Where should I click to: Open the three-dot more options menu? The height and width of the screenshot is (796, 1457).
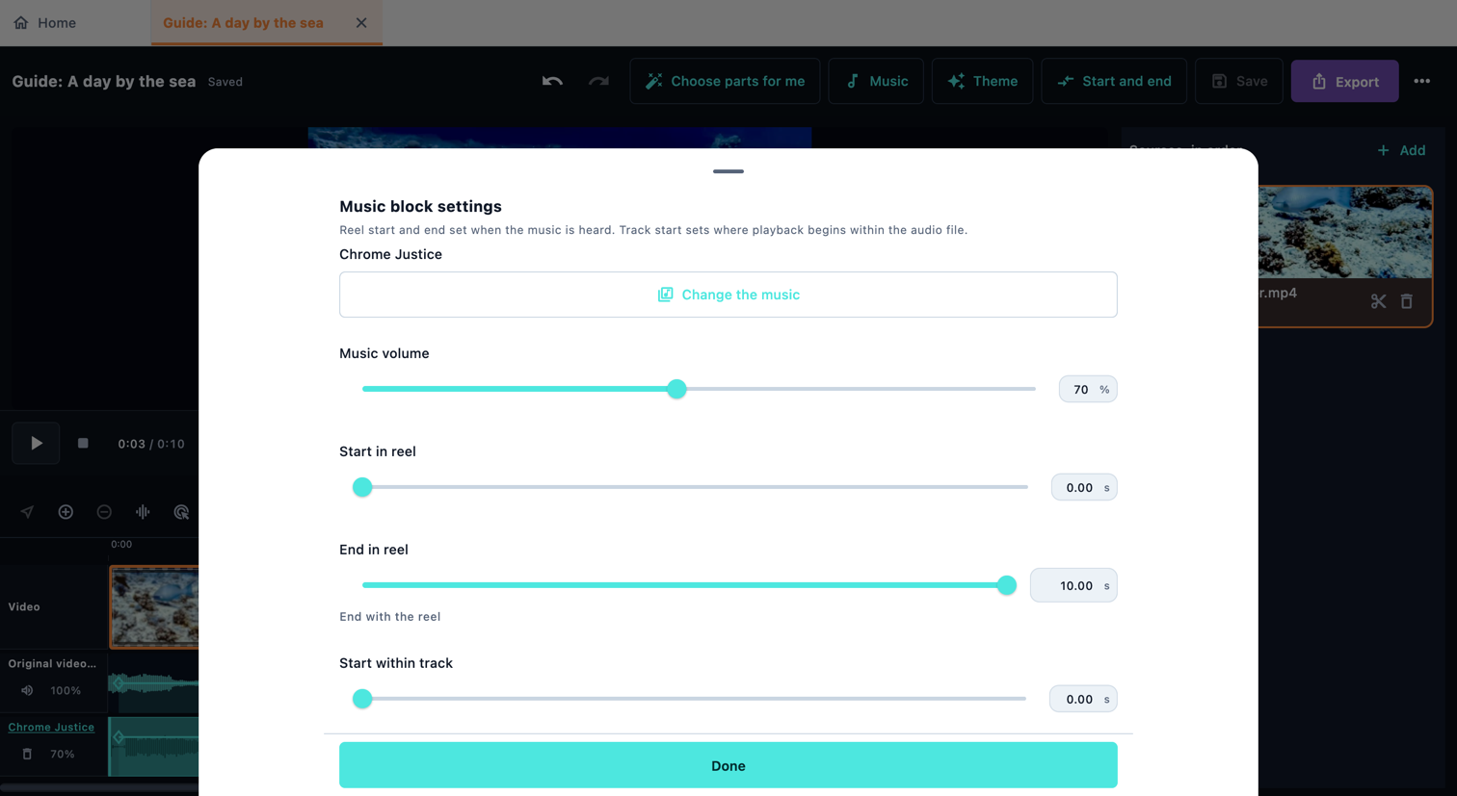coord(1421,81)
